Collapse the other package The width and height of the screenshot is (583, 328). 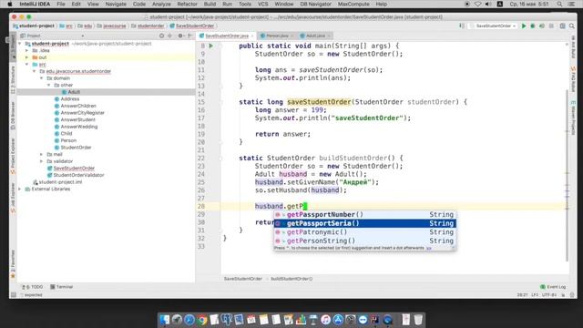48,85
